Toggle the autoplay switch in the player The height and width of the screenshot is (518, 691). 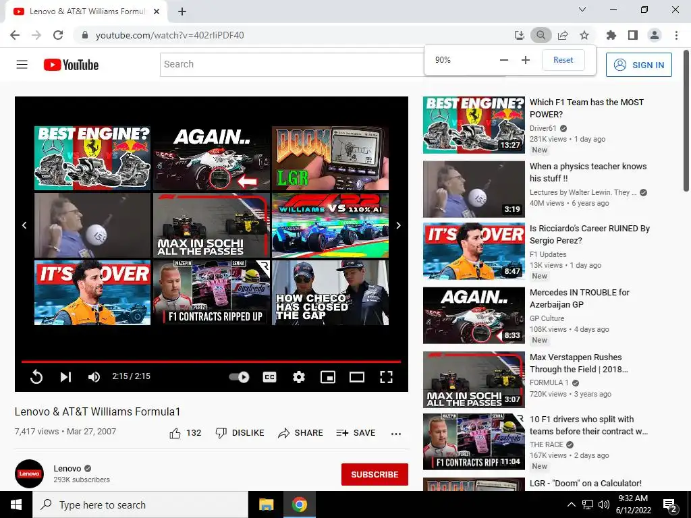[x=240, y=377]
